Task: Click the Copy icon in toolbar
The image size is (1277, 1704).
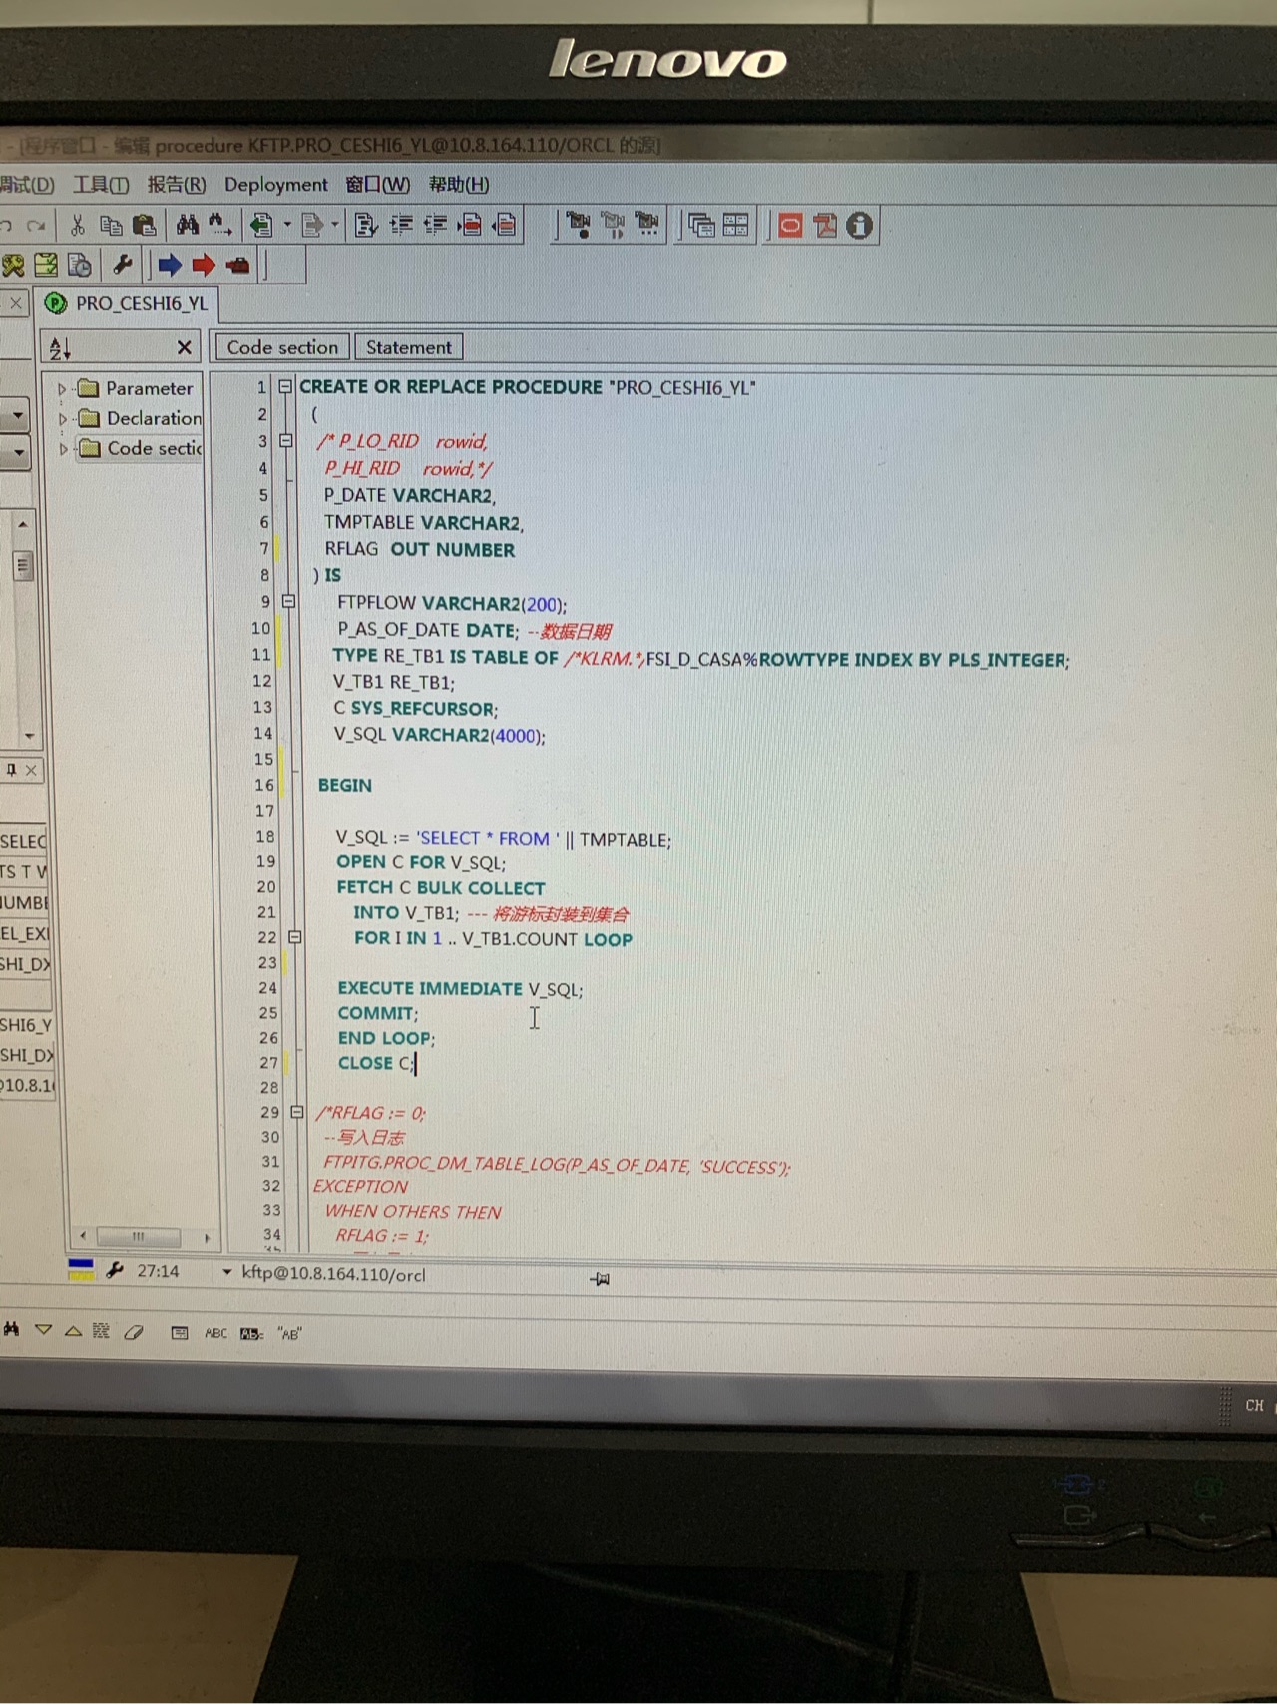Action: (111, 226)
